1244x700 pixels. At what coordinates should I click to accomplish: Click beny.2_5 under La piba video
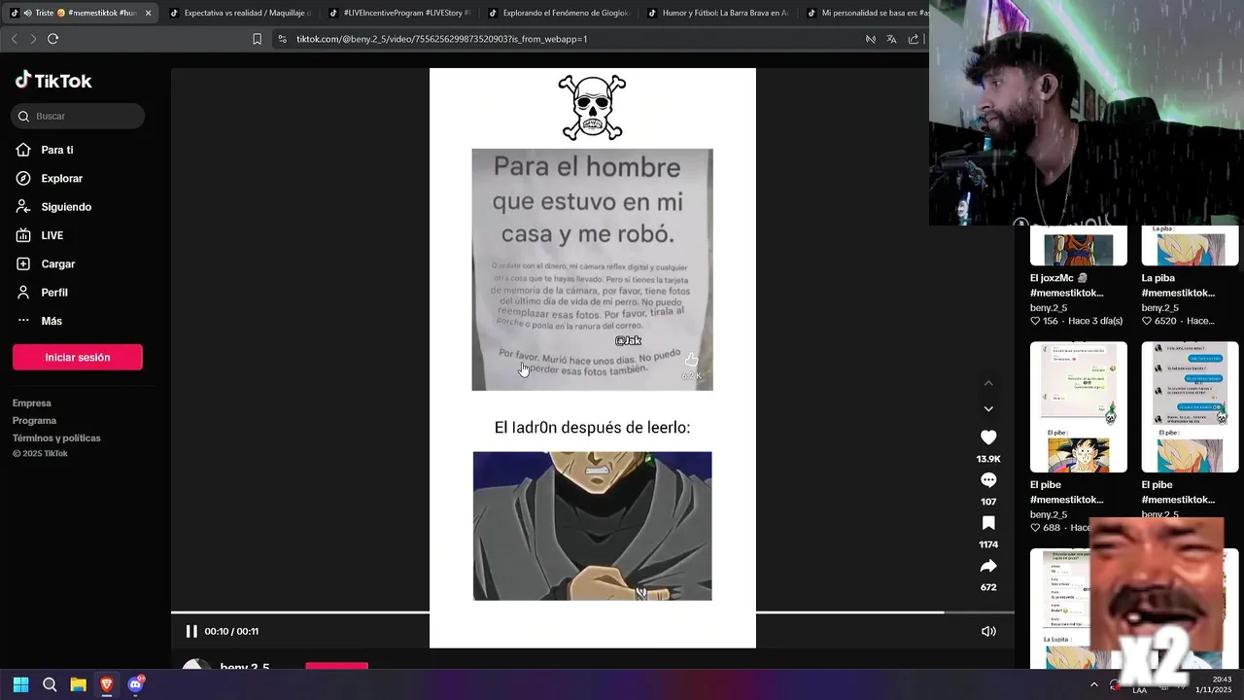(x=1159, y=307)
